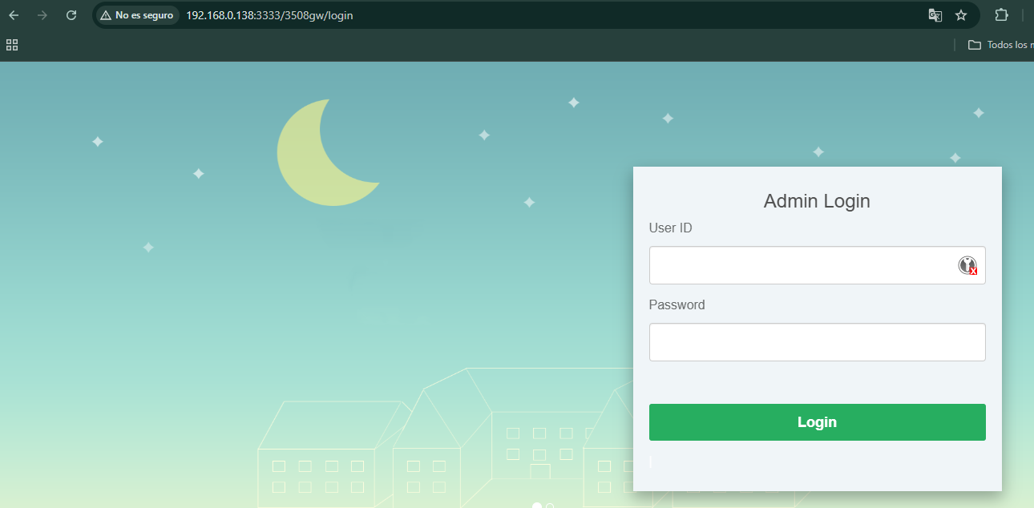Bookmark this page with the star icon
The width and height of the screenshot is (1034, 508).
[x=961, y=15]
